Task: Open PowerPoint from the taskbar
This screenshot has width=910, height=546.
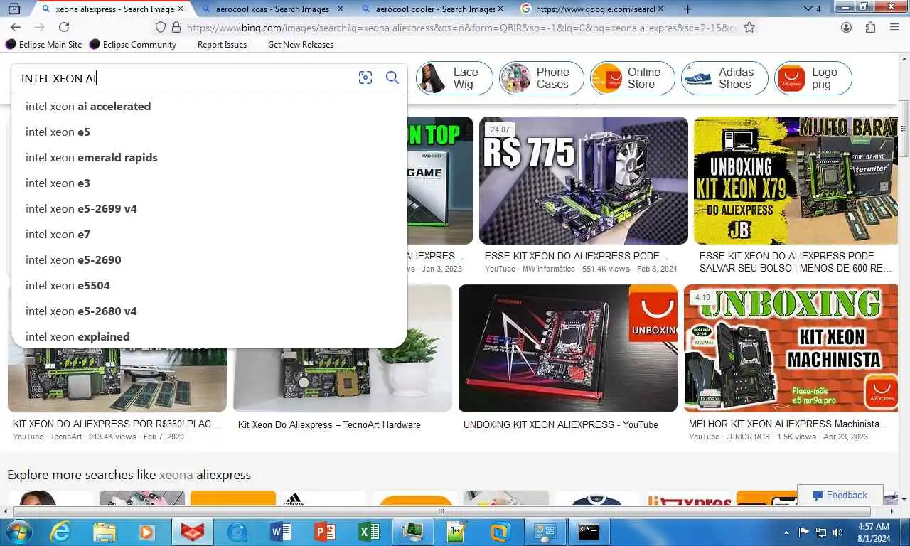Action: [325, 532]
